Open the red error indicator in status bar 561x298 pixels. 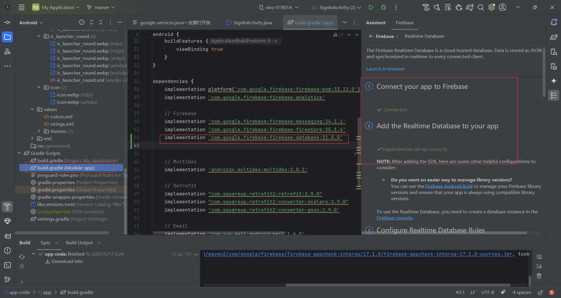tap(552, 292)
